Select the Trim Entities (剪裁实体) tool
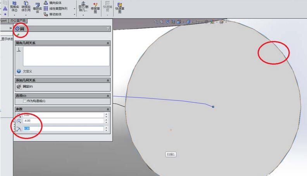Screen dimensions: 307x176 (x=14, y=6)
